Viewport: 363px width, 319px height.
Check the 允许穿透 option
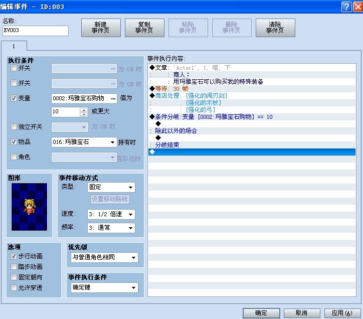[14, 288]
